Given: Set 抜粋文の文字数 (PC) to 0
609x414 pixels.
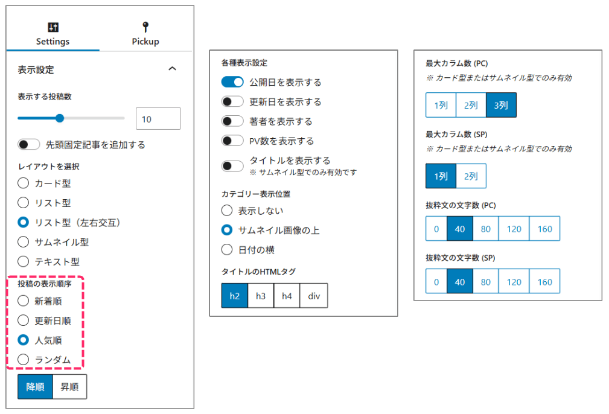Looking at the screenshot, I should (436, 229).
